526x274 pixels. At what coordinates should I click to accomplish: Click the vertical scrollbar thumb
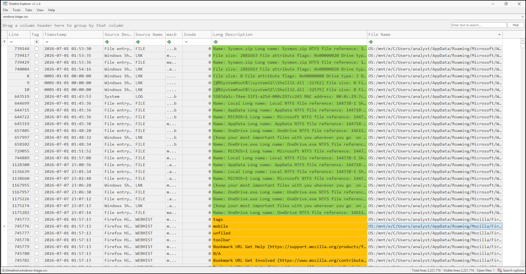click(523, 46)
